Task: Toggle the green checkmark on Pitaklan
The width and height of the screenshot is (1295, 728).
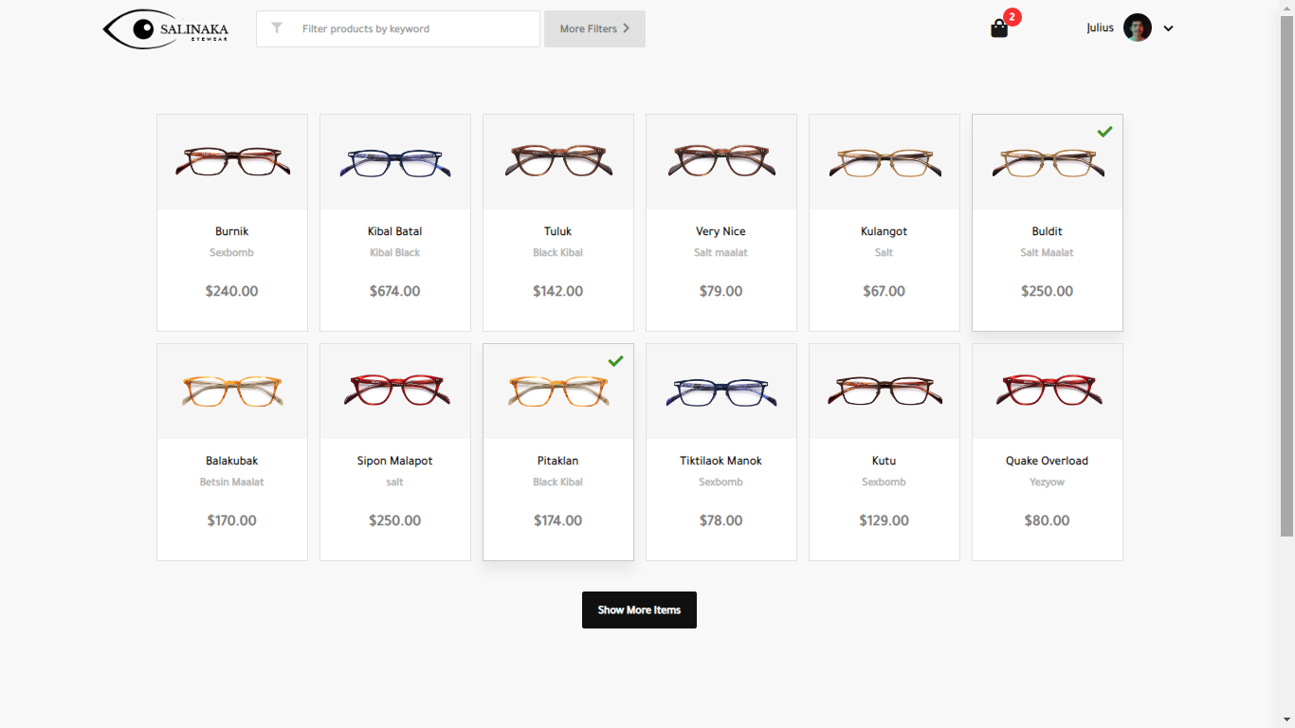Action: pos(615,361)
